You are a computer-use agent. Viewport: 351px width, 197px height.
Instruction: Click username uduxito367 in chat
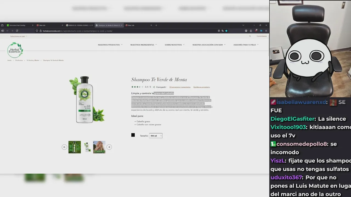[286, 177]
